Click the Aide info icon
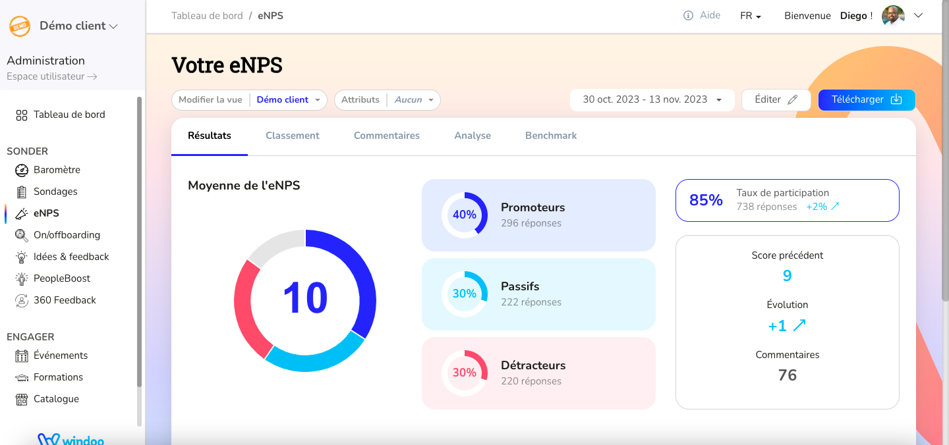The height and width of the screenshot is (445, 949). [x=688, y=16]
